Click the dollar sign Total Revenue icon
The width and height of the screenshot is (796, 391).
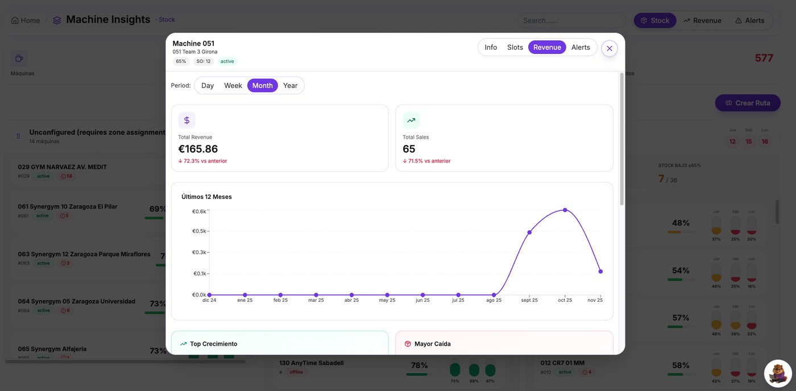coord(186,120)
